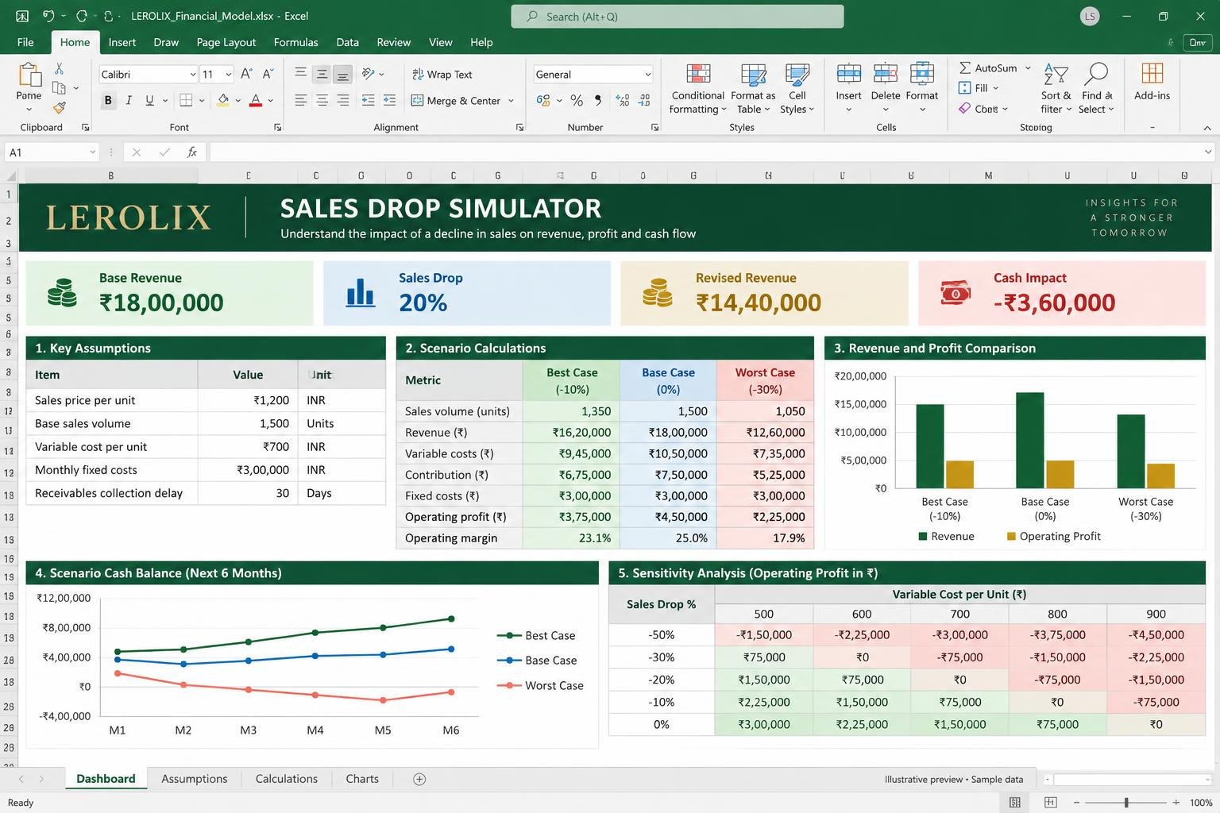Click the Undo arrow in title bar
The width and height of the screenshot is (1220, 813).
pos(48,16)
